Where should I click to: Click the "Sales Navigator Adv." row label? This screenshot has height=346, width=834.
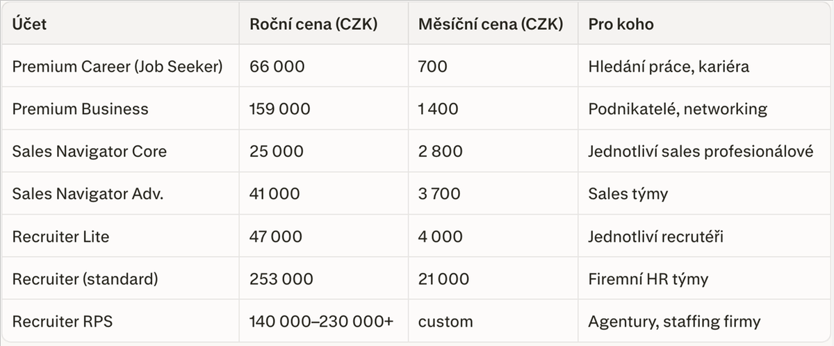pos(88,194)
